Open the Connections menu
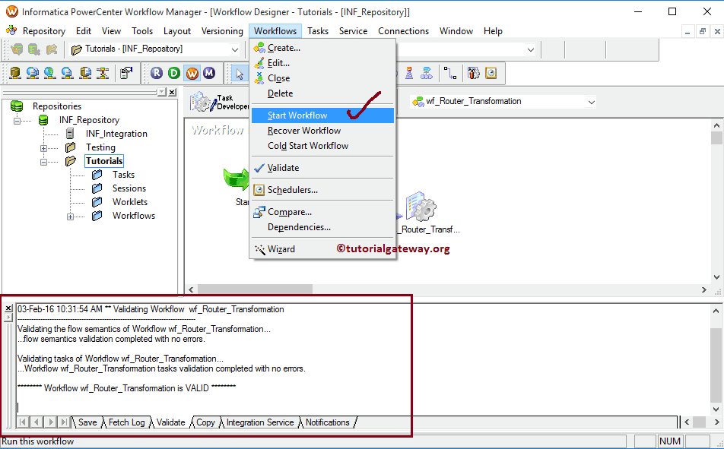Screen dimensions: 724x449 pyautogui.click(x=403, y=31)
